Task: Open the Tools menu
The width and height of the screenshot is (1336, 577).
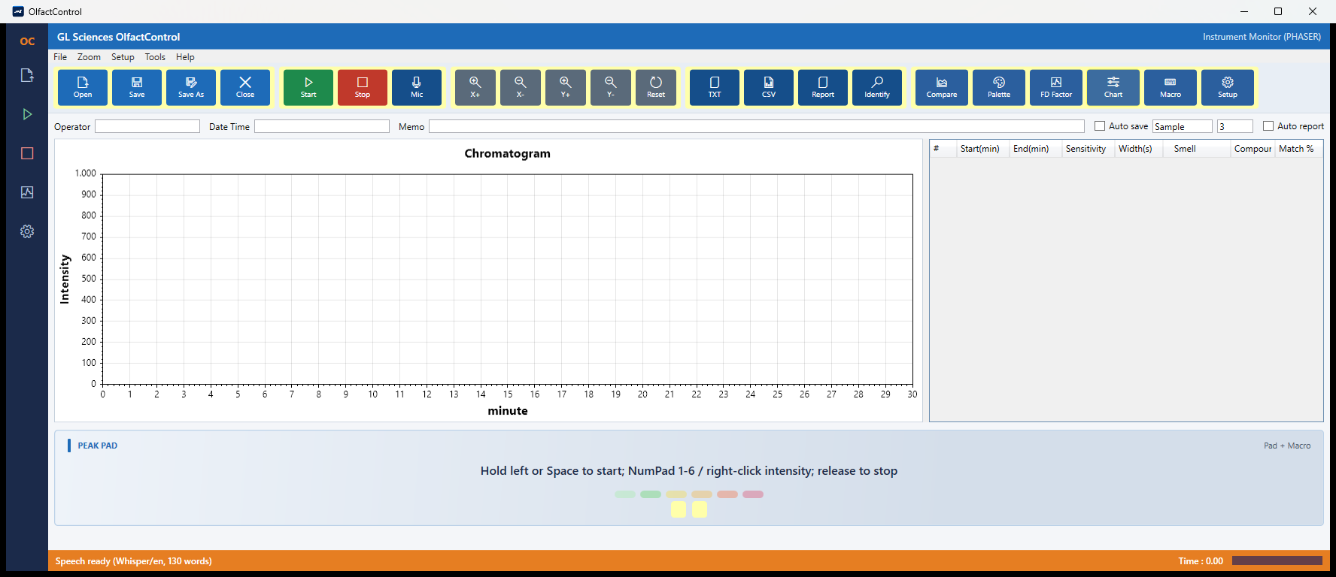Action: [155, 57]
